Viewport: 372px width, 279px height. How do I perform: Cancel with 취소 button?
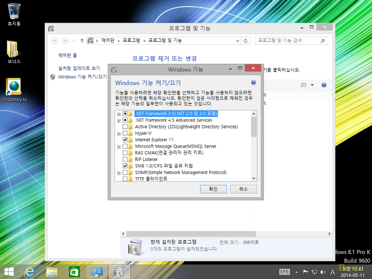click(243, 189)
